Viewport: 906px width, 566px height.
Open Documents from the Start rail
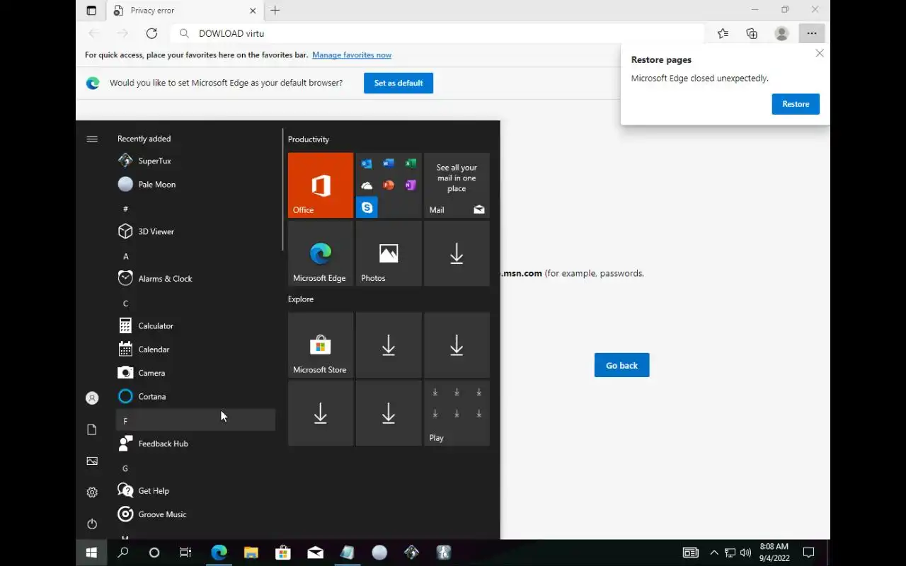click(92, 429)
